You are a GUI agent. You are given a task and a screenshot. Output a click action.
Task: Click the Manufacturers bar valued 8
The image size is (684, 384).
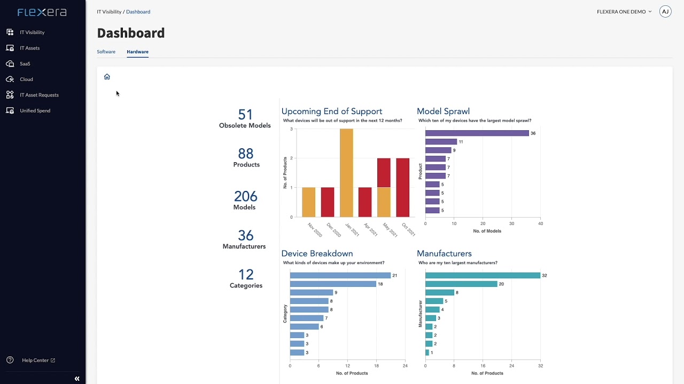[440, 292]
